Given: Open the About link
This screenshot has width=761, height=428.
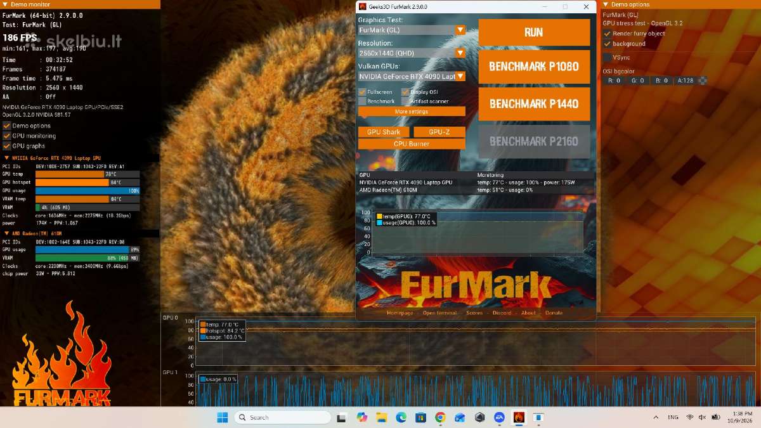Looking at the screenshot, I should pos(528,313).
